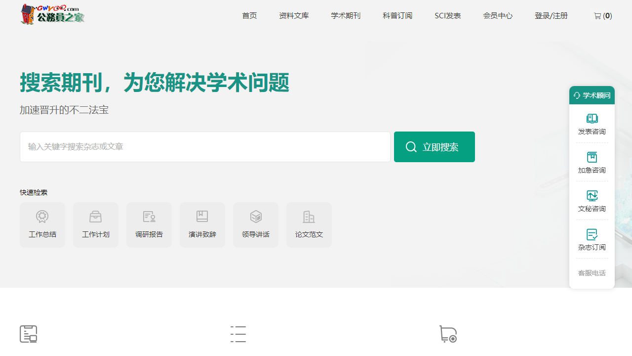Click the 领导讲话 cube icon
This screenshot has height=356, width=632.
coord(256,216)
